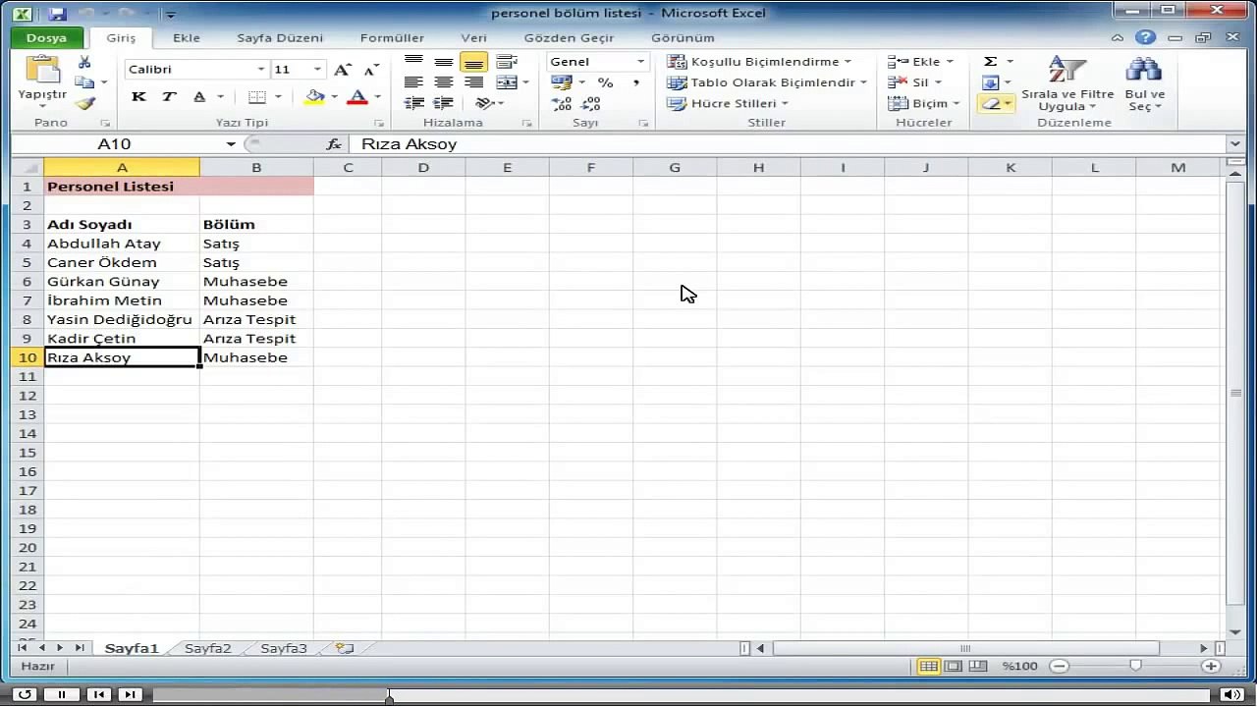Center text horizontally

point(444,82)
